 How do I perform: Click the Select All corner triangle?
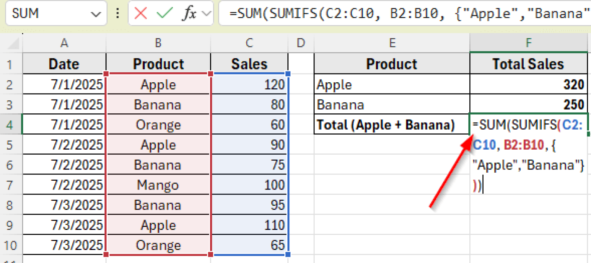click(x=13, y=43)
